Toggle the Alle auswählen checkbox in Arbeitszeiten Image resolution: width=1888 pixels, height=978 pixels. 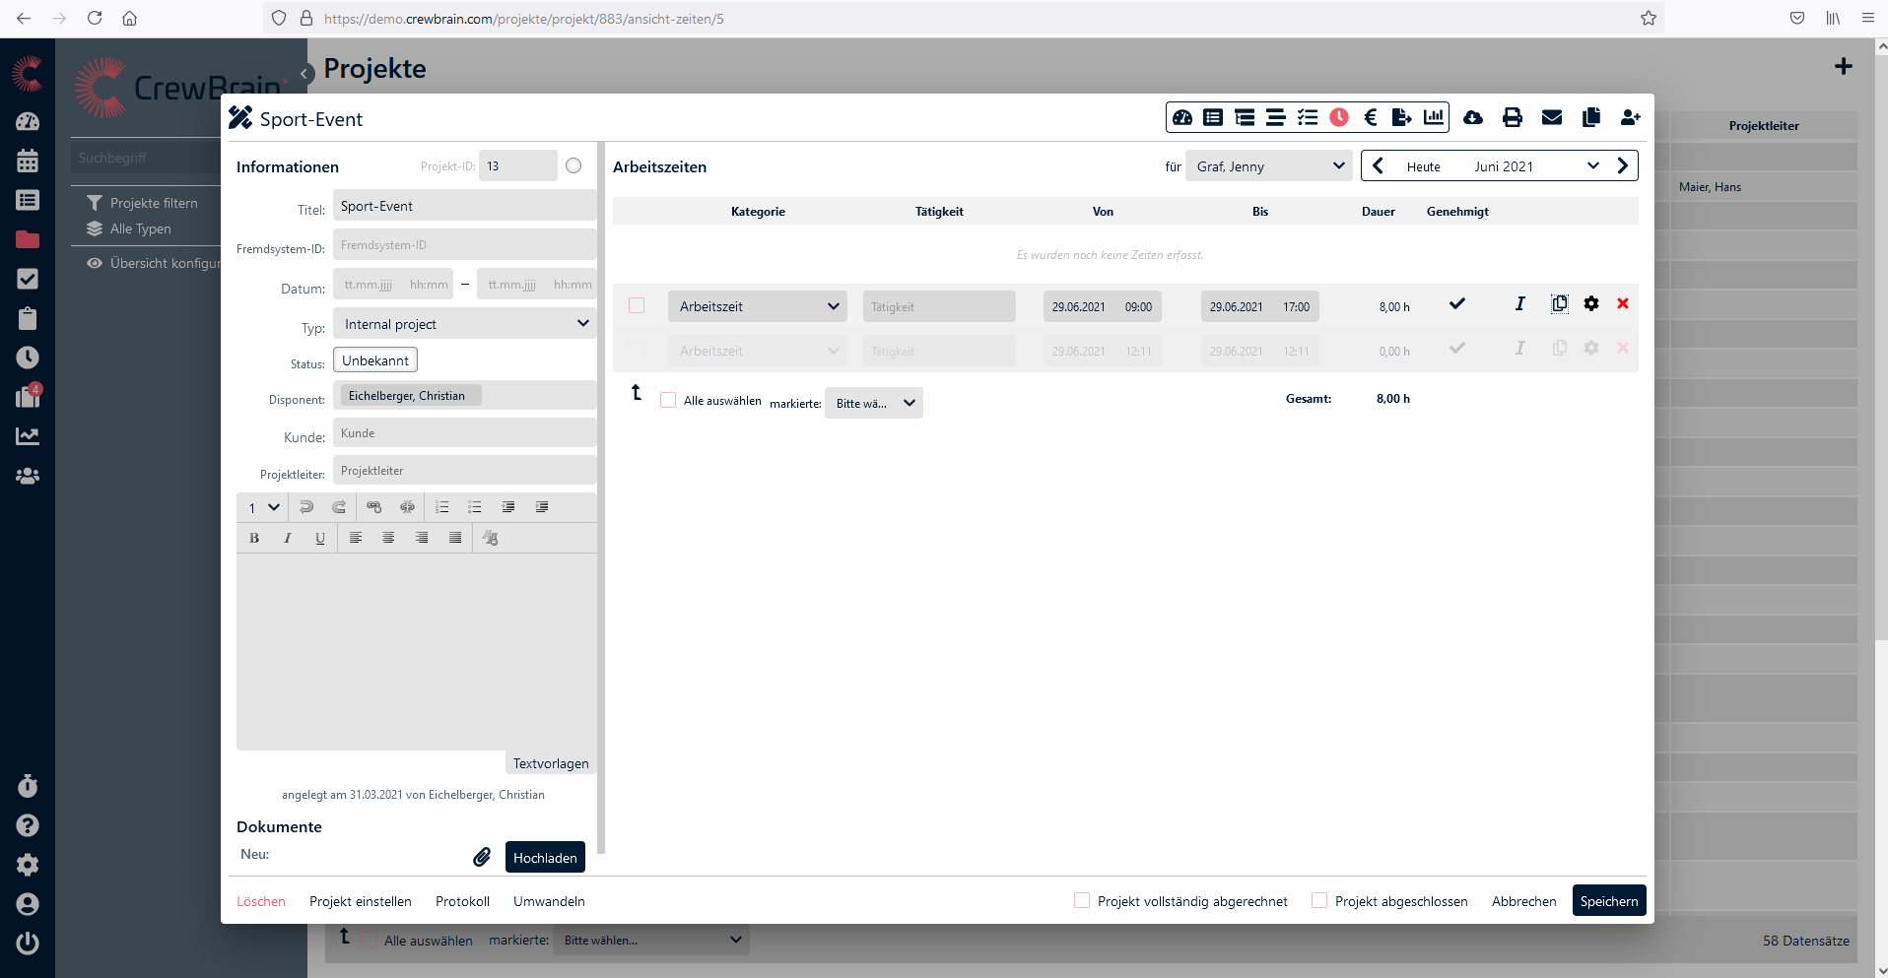coord(668,400)
